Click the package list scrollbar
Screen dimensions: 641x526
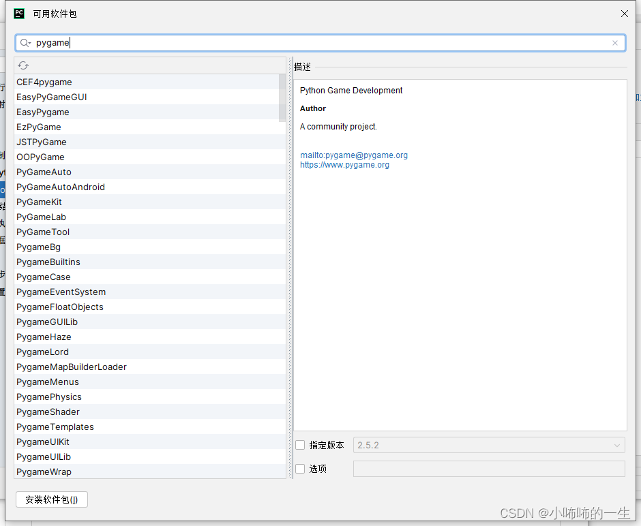pos(282,95)
